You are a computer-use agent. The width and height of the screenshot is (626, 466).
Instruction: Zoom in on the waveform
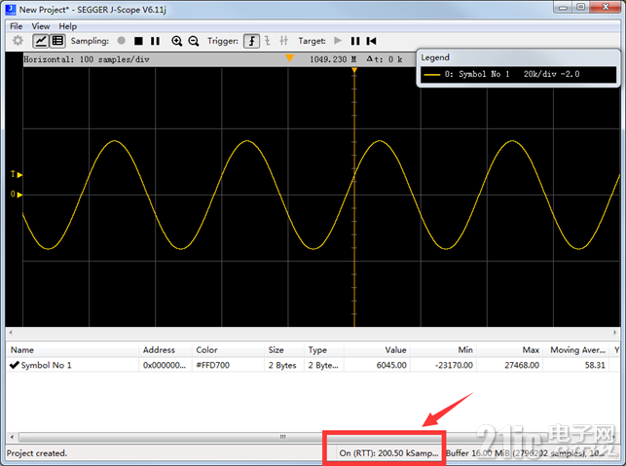[176, 41]
